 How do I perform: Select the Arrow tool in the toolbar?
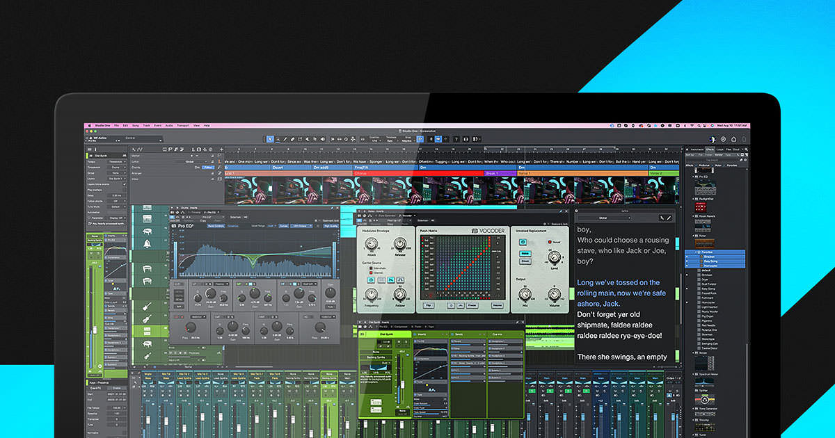[271, 139]
